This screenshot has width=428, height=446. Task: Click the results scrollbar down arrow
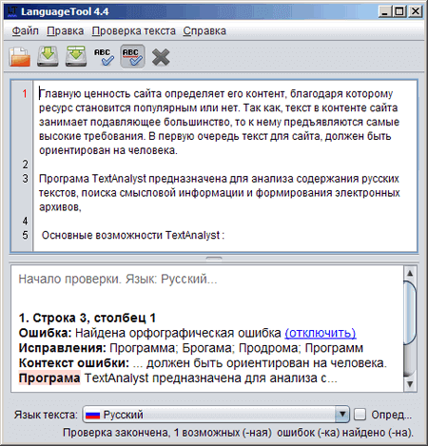410,384
